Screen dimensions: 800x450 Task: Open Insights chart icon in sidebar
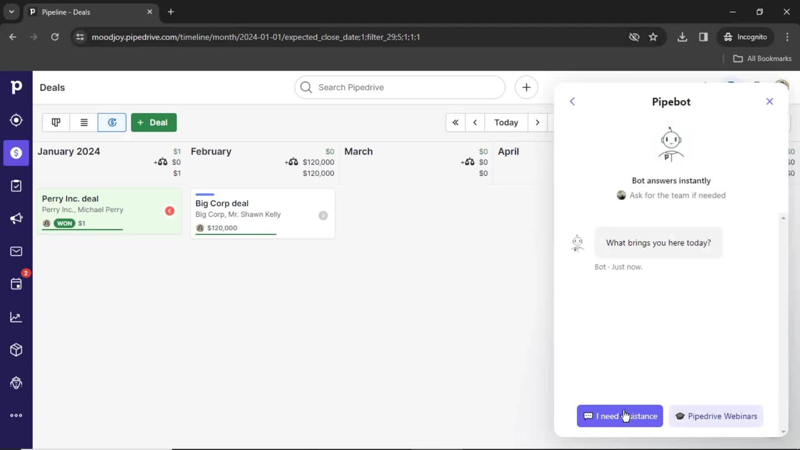[x=16, y=317]
